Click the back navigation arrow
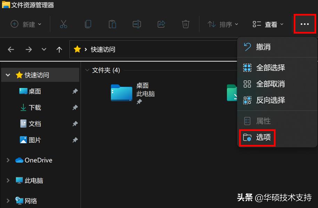This screenshot has height=208, width=318. click(11, 49)
